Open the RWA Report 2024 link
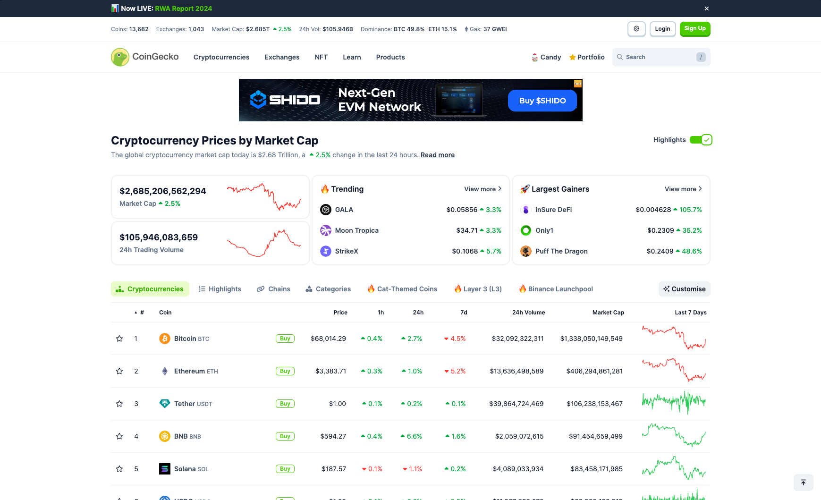 tap(184, 8)
